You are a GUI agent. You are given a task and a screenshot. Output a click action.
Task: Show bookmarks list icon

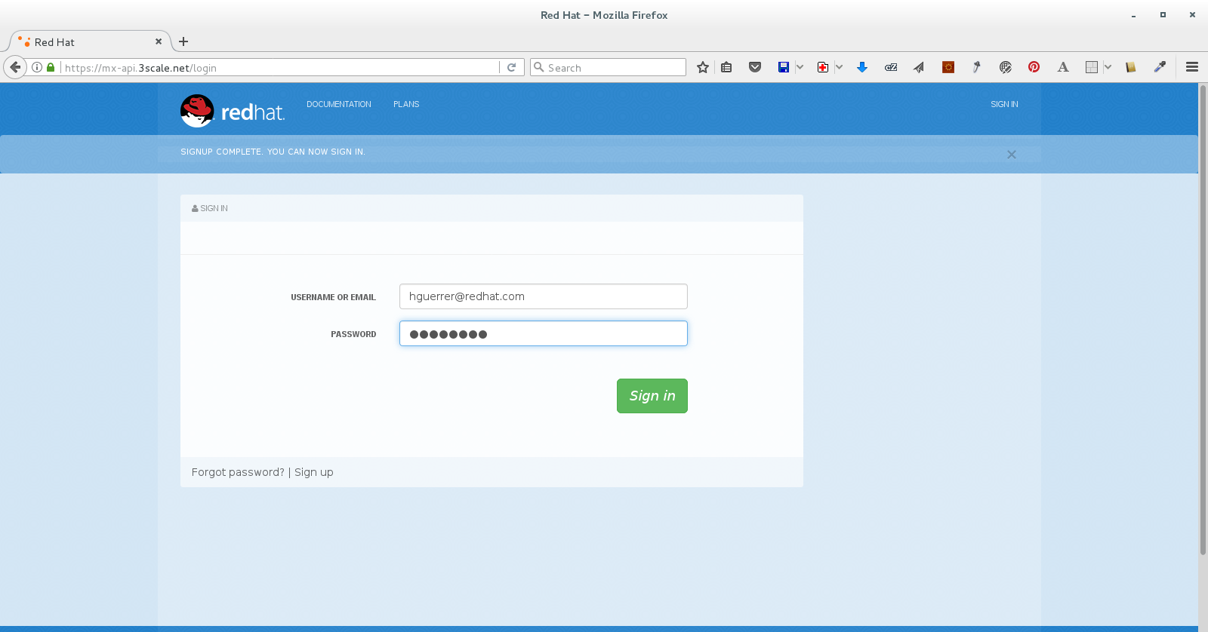[x=726, y=67]
